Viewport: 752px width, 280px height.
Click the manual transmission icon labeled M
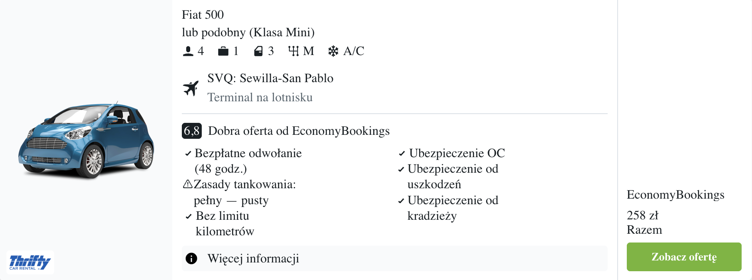[x=294, y=51]
